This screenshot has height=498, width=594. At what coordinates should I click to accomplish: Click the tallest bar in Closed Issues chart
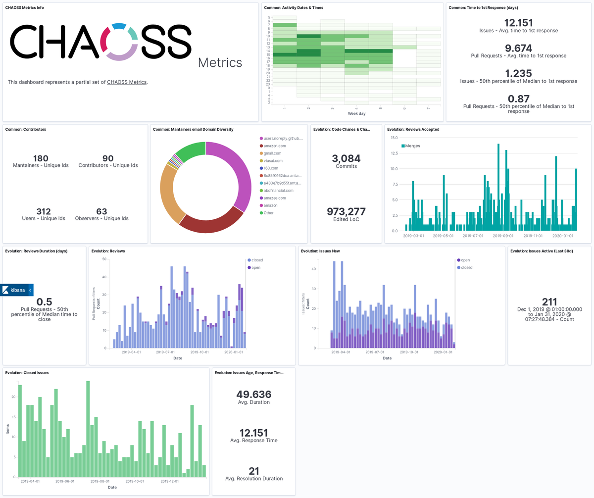(88, 429)
